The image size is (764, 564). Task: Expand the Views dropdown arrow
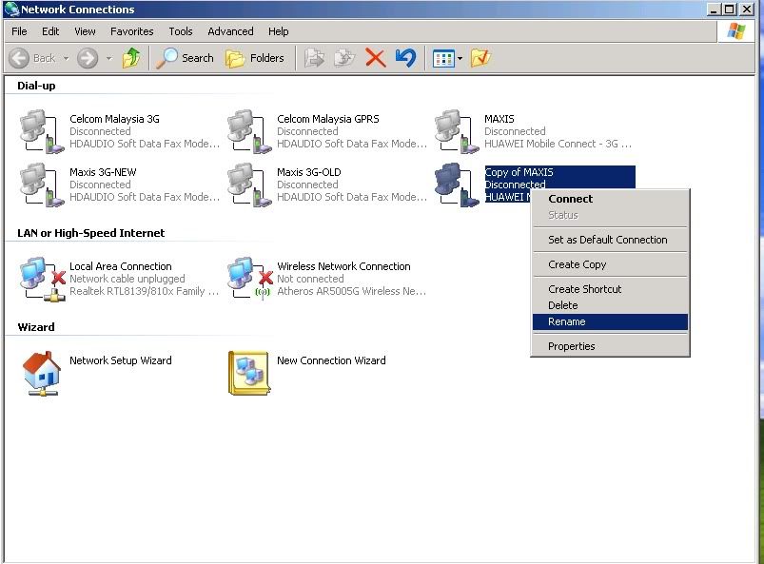click(460, 59)
